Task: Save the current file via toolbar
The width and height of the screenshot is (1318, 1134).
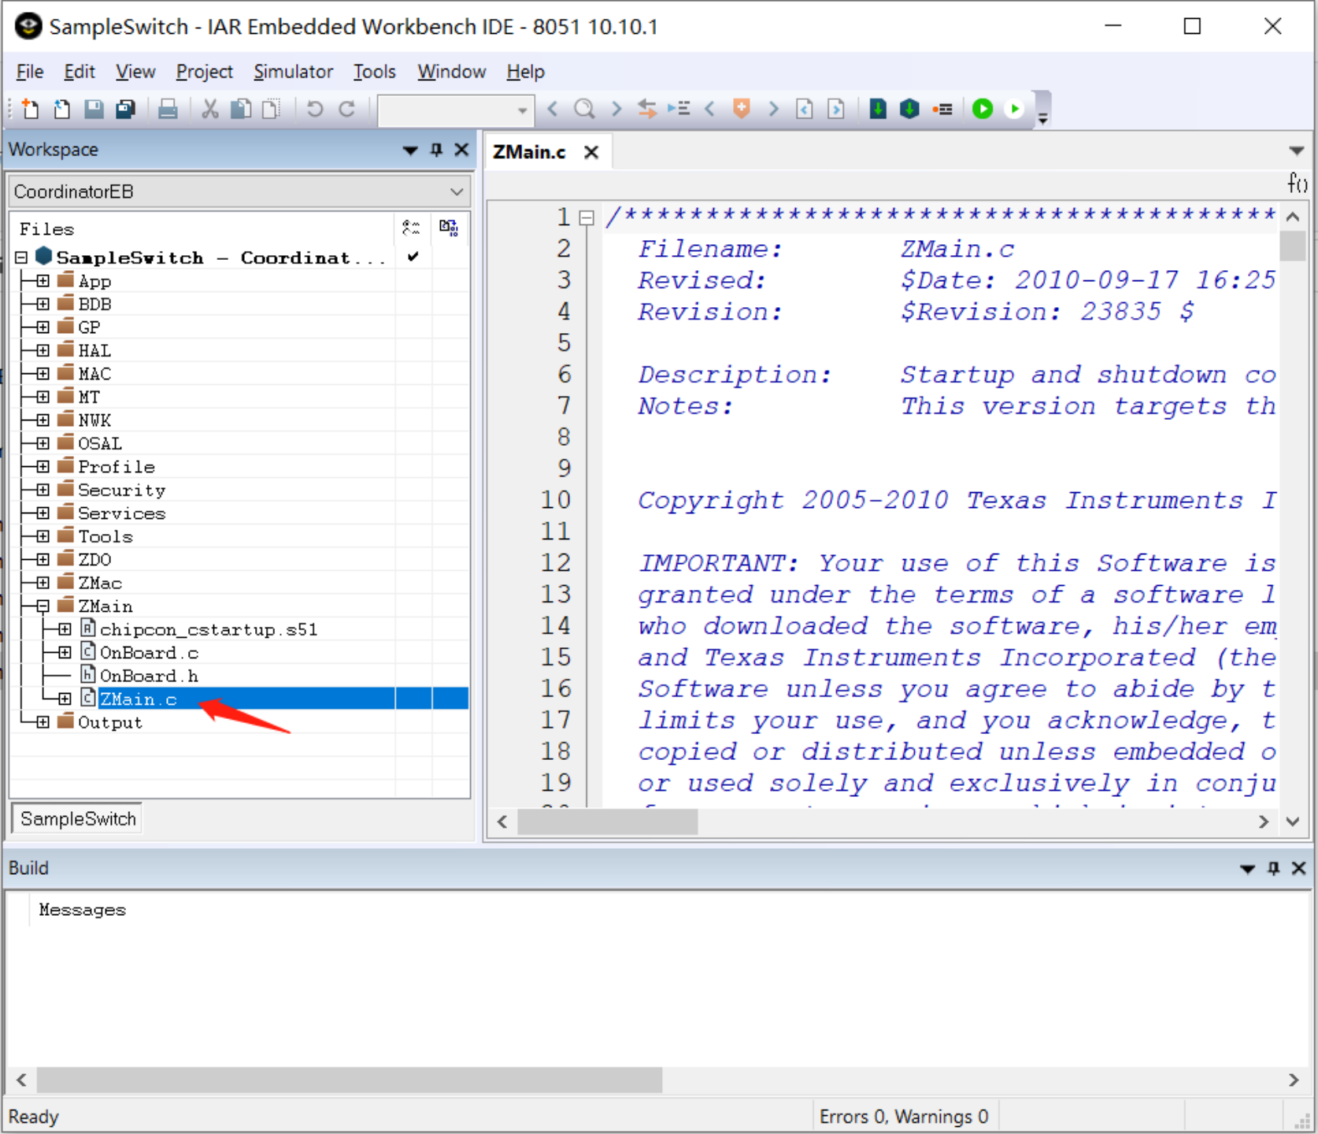Action: point(94,109)
